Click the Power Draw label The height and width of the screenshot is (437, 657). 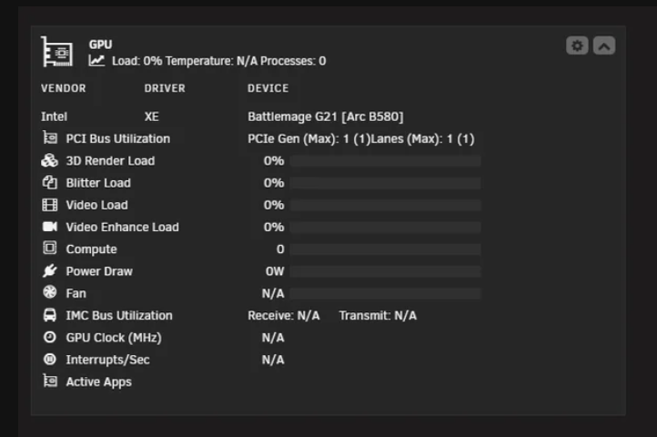99,271
